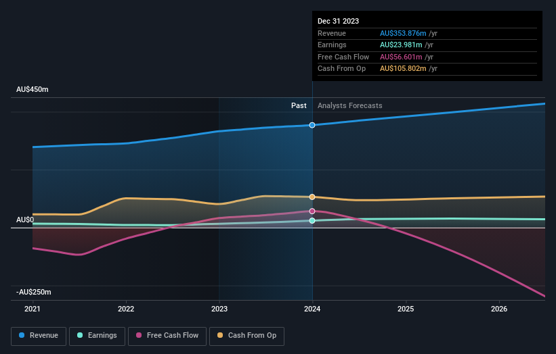Click the 2025 x-axis label
This screenshot has height=354, width=556.
(x=406, y=309)
